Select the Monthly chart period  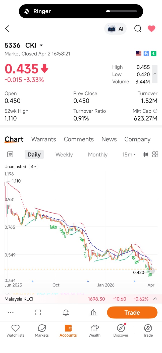point(98,155)
